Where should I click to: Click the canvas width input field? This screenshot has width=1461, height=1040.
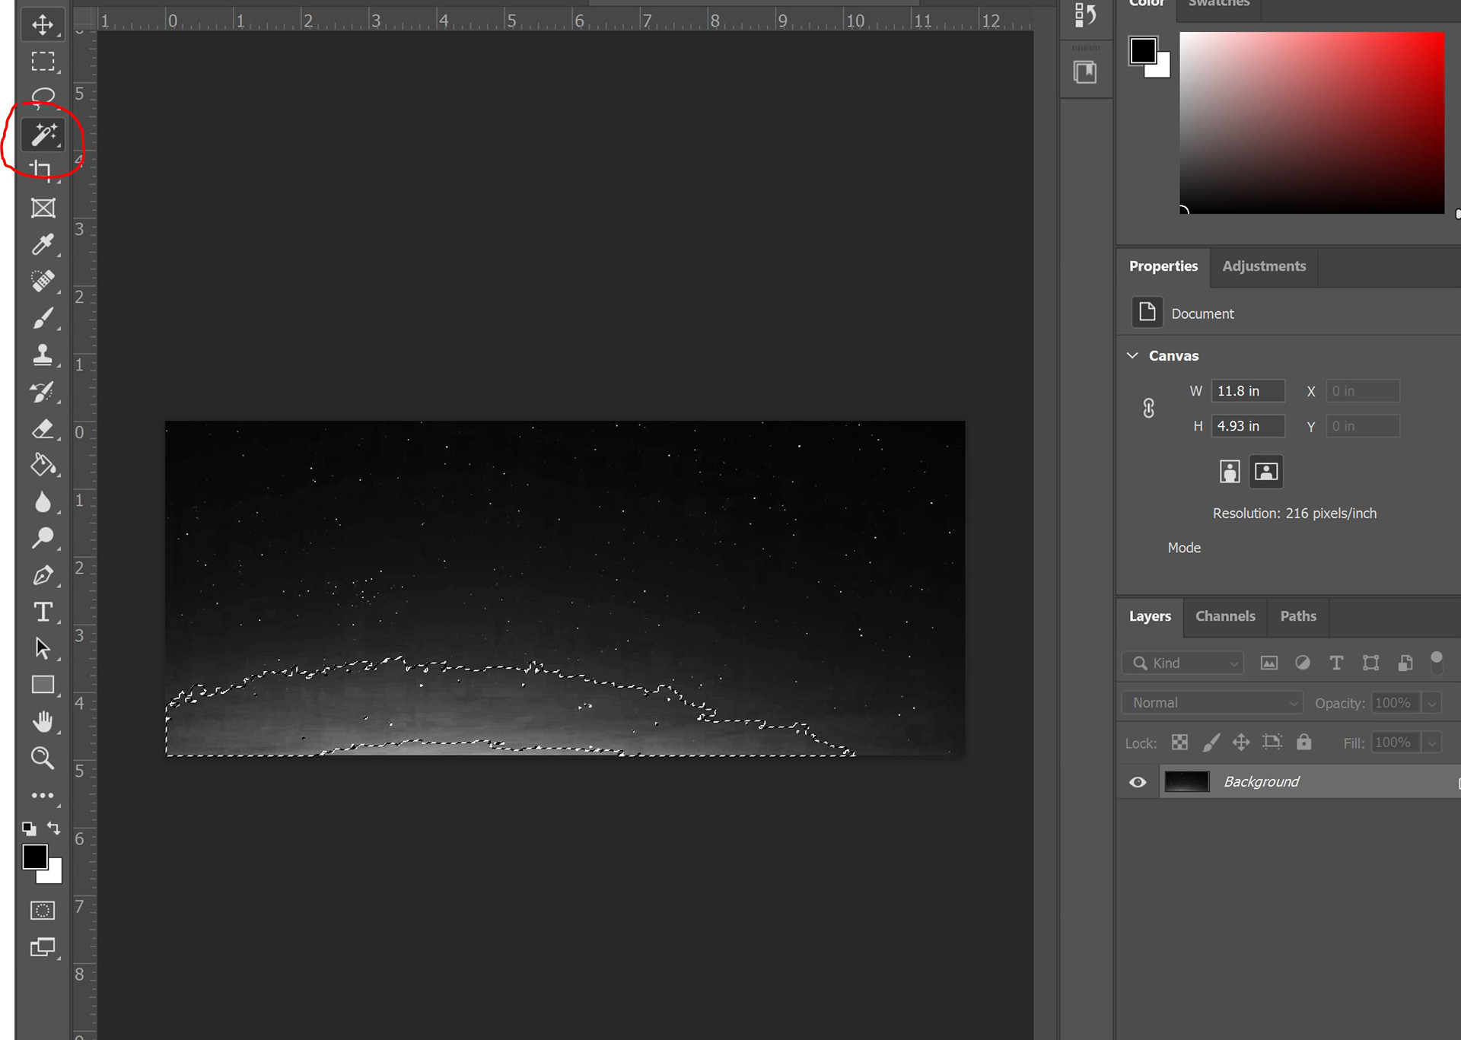tap(1247, 391)
